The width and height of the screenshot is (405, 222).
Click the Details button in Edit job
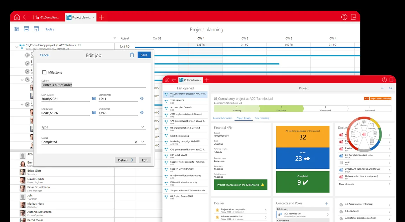pos(125,160)
